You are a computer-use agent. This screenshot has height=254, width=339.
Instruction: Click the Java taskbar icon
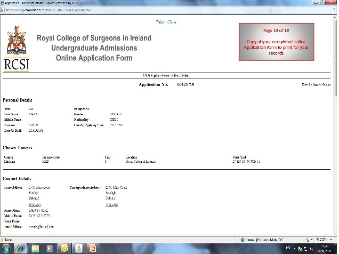[x=79, y=249]
